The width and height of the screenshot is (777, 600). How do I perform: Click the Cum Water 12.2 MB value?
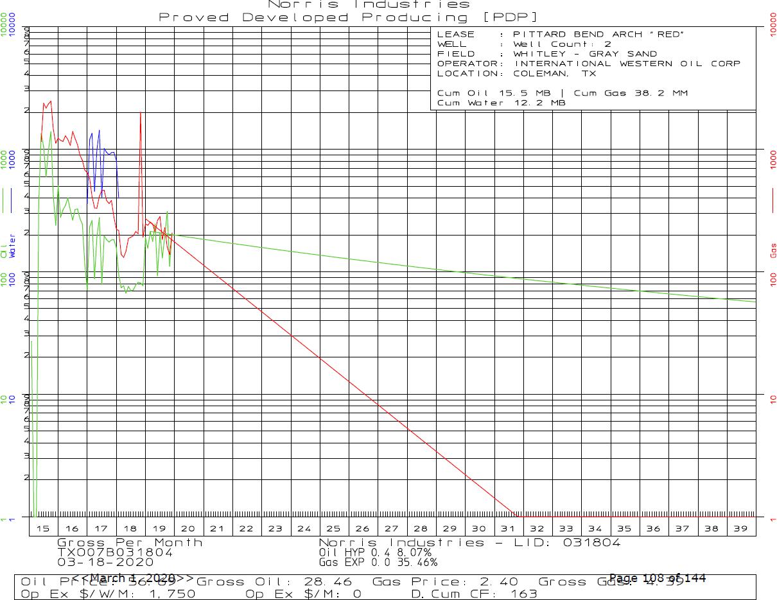(501, 103)
